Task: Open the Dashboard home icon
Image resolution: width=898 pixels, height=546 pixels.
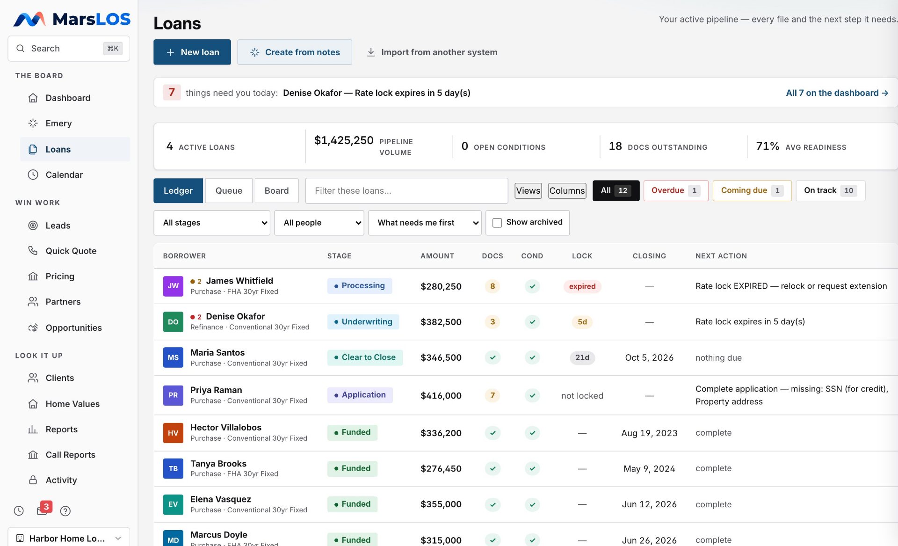Action: click(33, 98)
